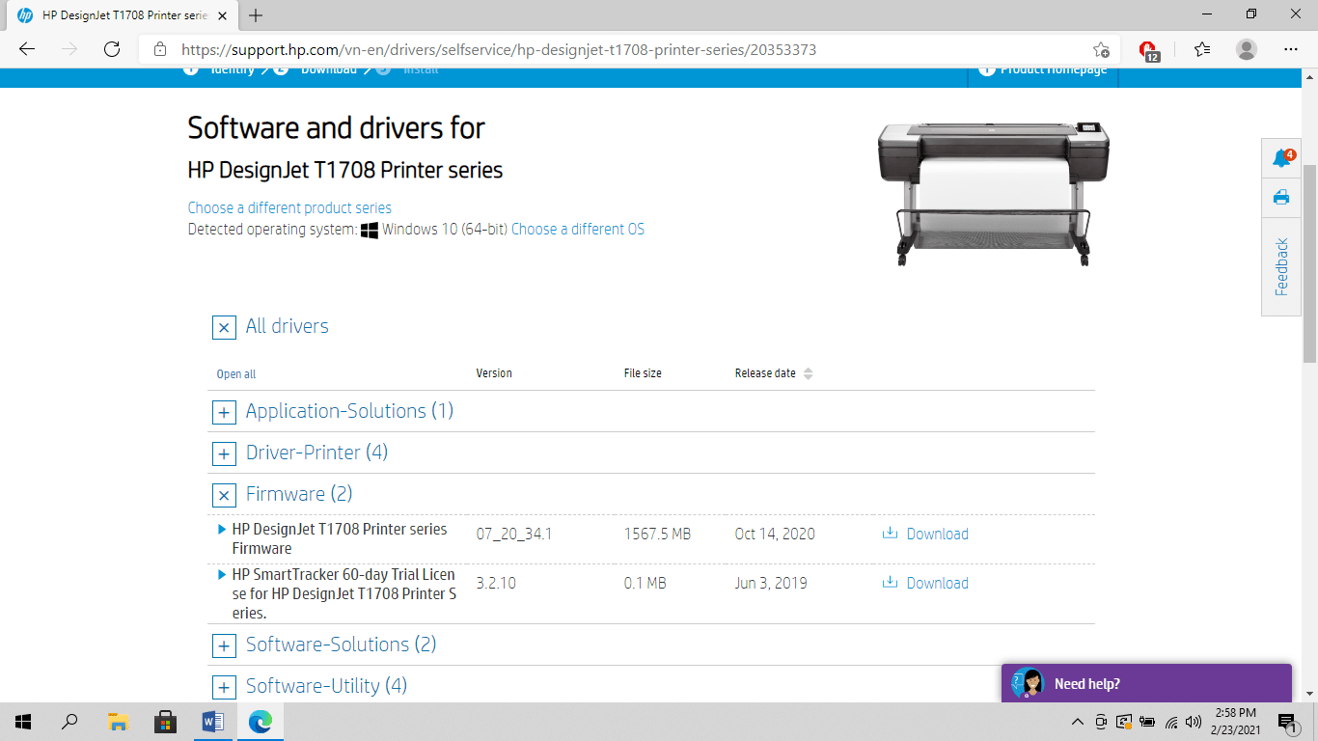Click the HP DesignJet T1708 Printer series Firmware title
Screen dimensions: 1318x741
340,538
